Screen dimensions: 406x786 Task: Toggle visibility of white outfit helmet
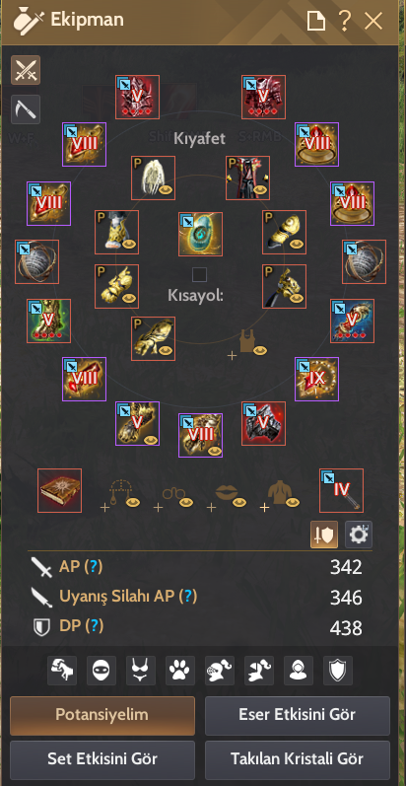click(168, 189)
